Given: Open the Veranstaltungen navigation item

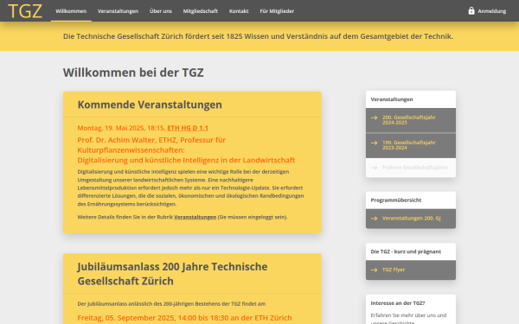Looking at the screenshot, I should pyautogui.click(x=118, y=11).
